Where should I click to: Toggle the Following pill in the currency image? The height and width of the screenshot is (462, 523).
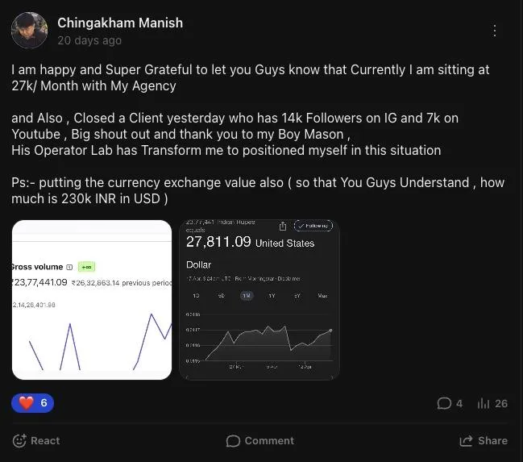[x=313, y=226]
